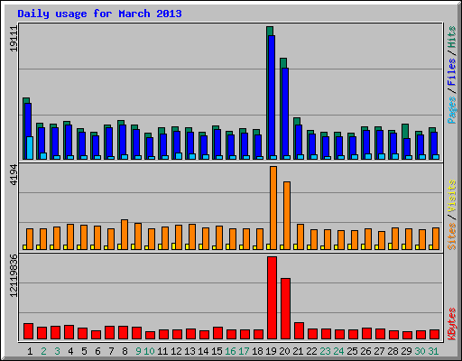Click day 13 on the x-axis
The width and height of the screenshot is (462, 361).
coord(189,351)
